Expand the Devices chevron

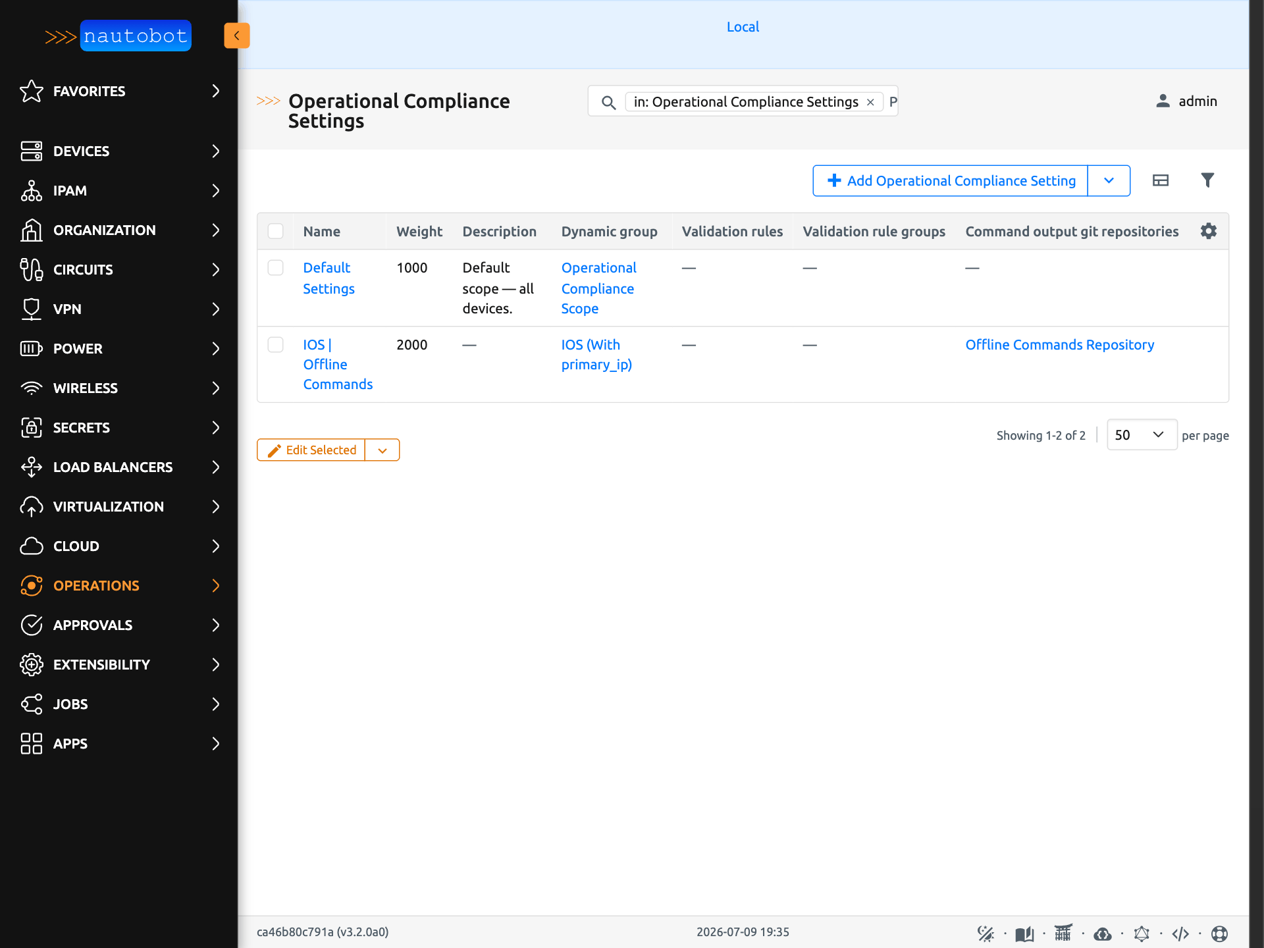pyautogui.click(x=215, y=151)
